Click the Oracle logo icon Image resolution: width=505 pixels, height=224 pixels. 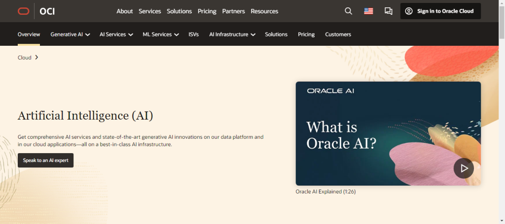coord(24,11)
